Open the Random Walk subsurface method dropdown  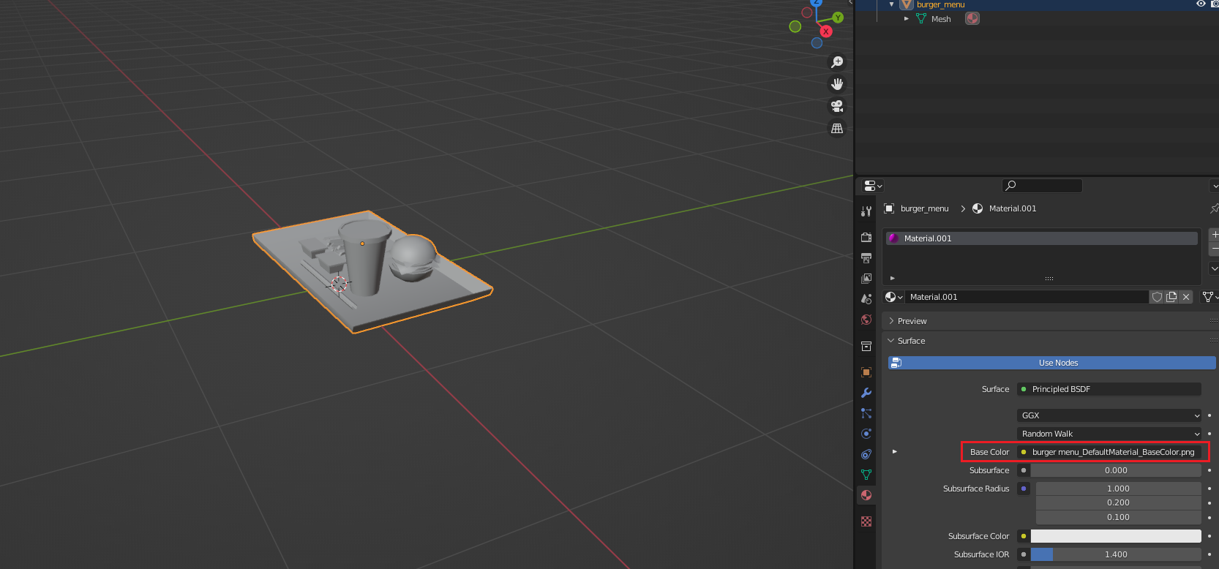(1109, 434)
